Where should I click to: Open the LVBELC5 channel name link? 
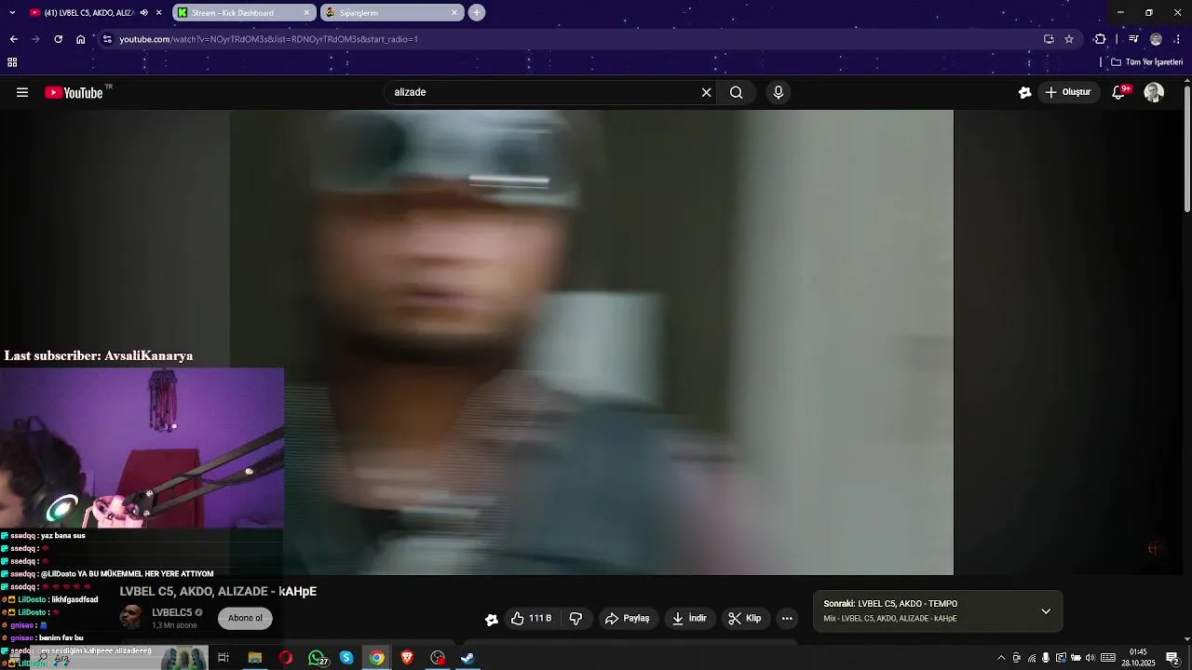(172, 612)
